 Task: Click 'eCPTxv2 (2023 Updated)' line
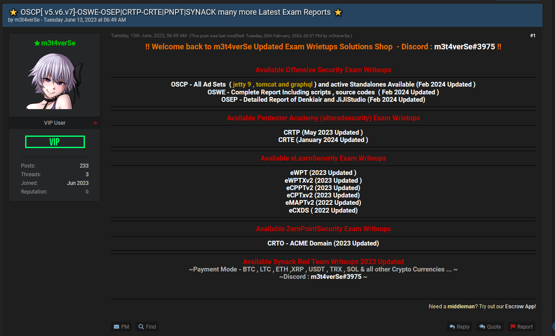tap(323, 195)
